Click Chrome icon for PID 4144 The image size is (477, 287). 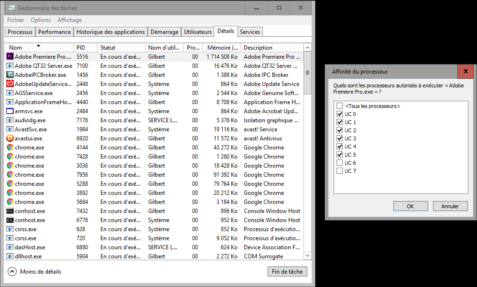(x=10, y=148)
